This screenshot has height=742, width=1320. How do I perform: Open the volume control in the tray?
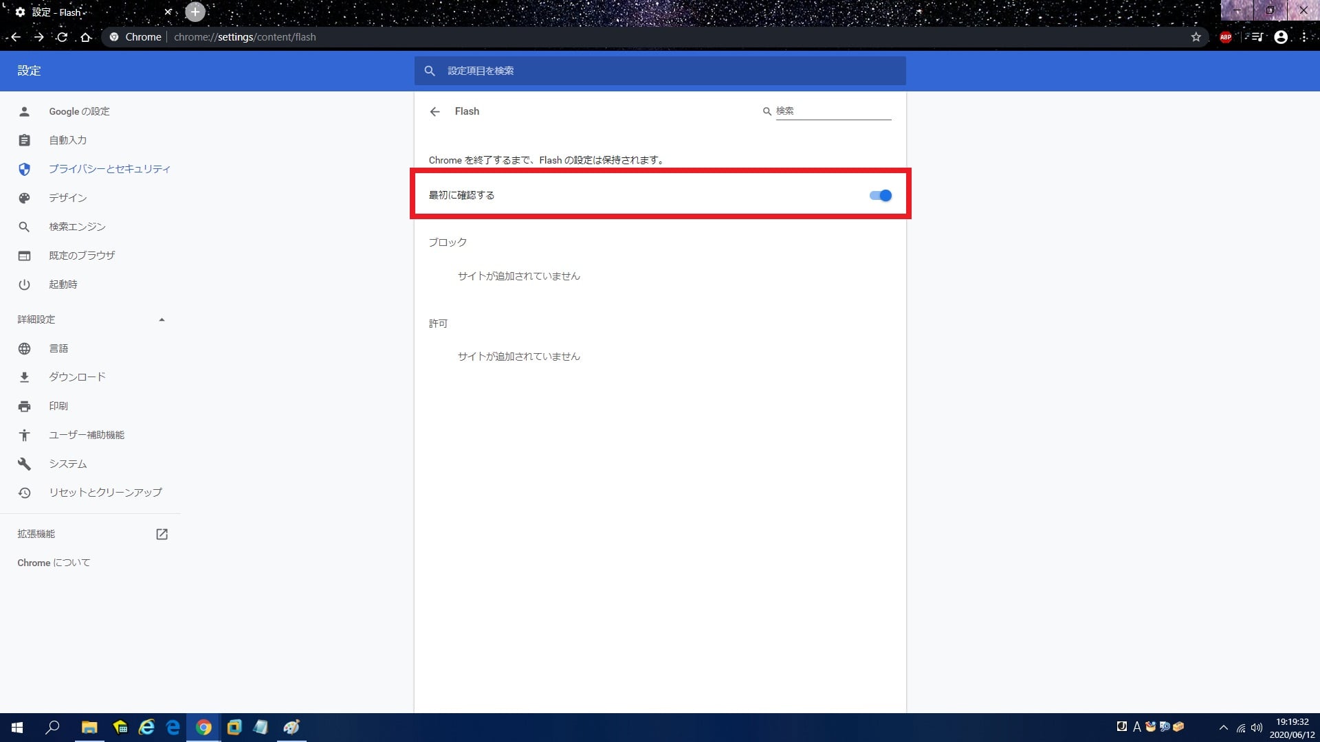click(x=1257, y=728)
